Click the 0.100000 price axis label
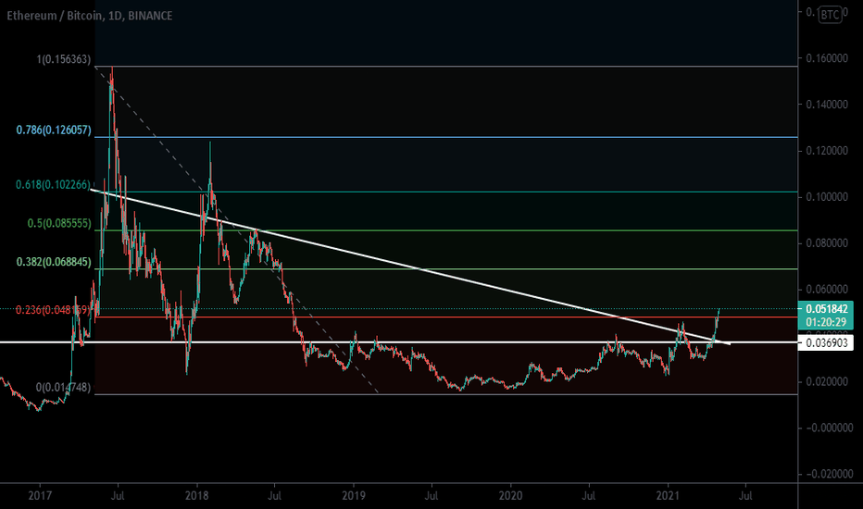The width and height of the screenshot is (863, 509). tap(827, 196)
